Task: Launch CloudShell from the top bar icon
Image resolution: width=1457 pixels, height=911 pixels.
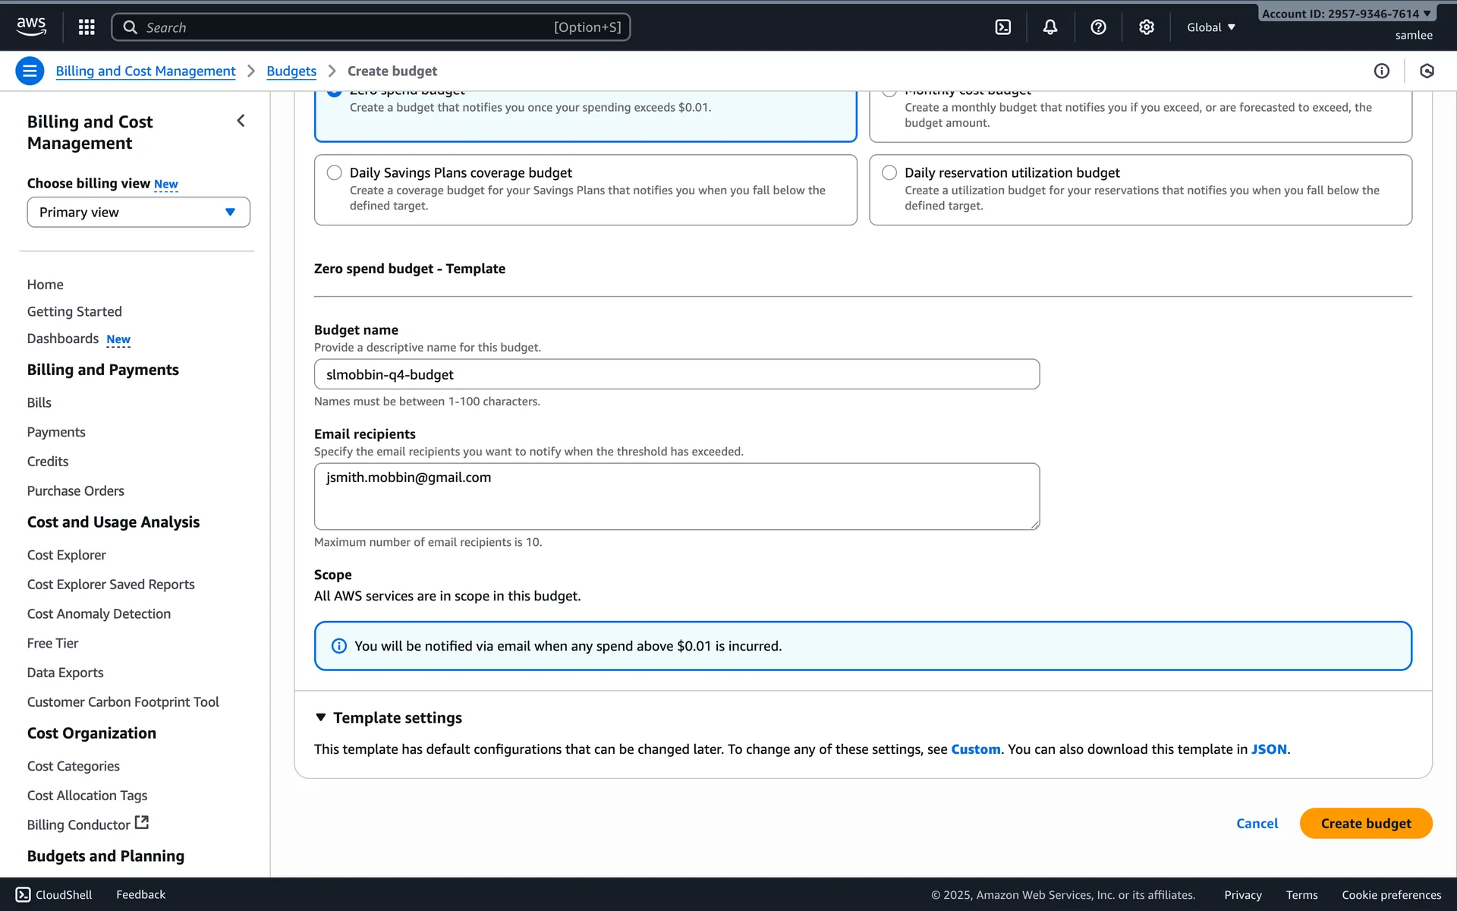Action: (1002, 27)
